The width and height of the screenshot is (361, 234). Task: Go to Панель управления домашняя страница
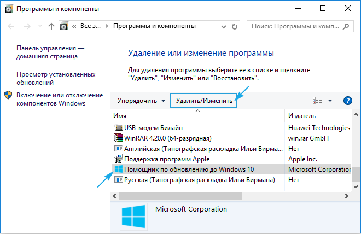pyautogui.click(x=50, y=52)
